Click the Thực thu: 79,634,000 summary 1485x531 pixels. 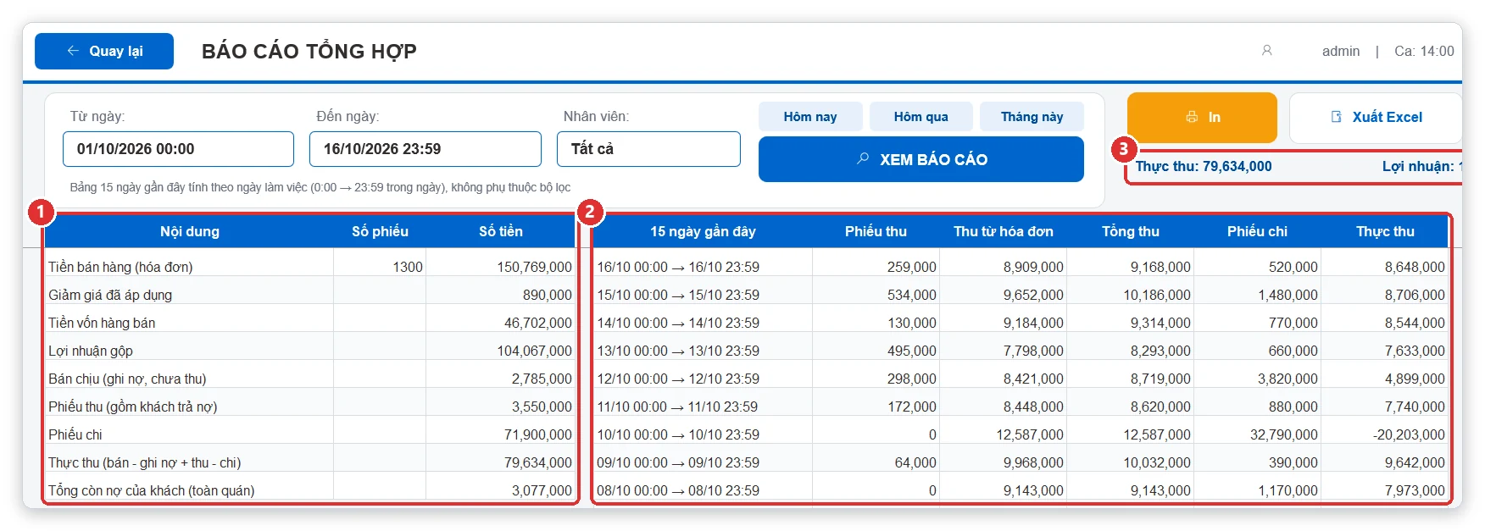(x=1204, y=166)
